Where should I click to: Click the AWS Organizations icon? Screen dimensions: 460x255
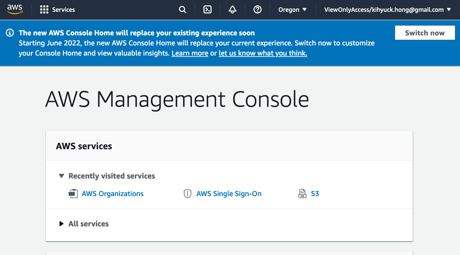(73, 194)
